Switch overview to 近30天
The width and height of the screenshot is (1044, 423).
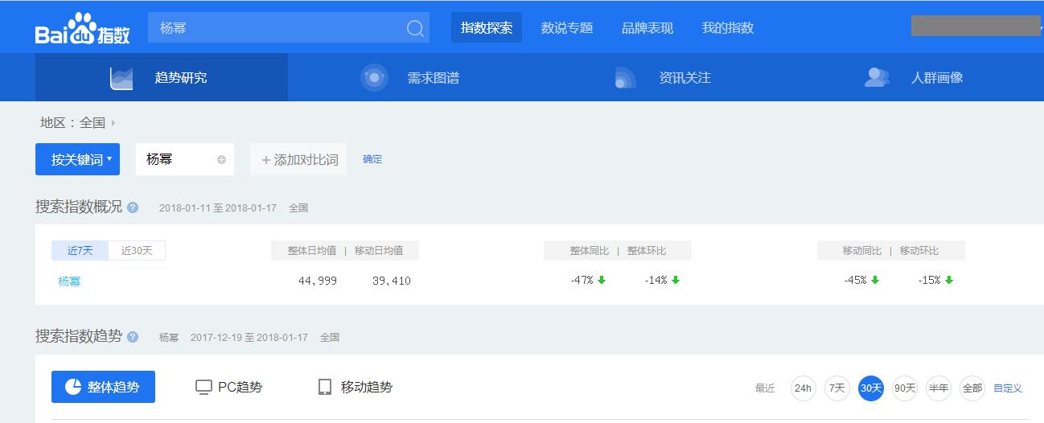pos(137,250)
